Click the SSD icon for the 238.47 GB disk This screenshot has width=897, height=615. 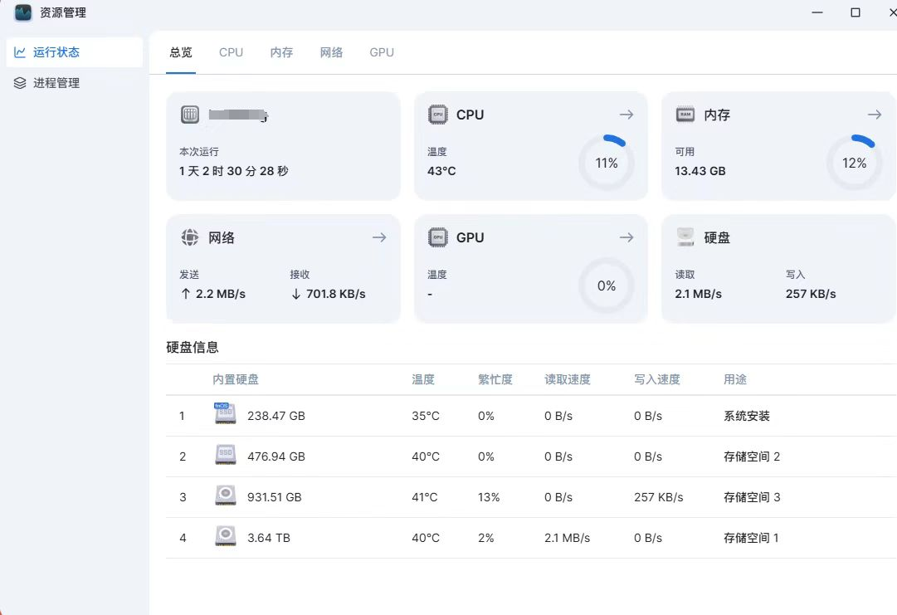pos(225,414)
